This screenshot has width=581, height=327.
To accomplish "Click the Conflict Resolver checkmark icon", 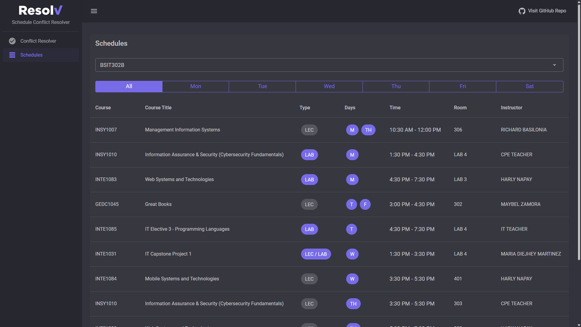I will 12,41.
